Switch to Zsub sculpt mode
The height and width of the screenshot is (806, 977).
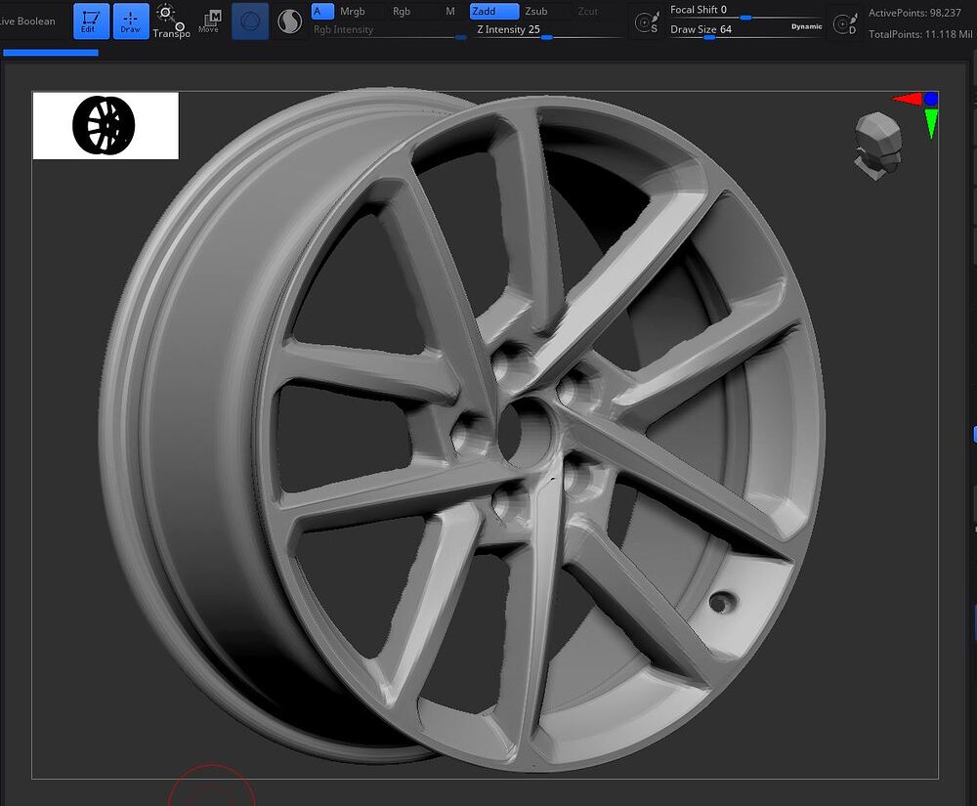click(x=536, y=11)
